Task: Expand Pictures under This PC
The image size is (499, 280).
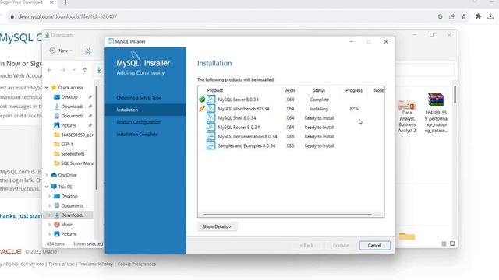Action: pos(50,234)
